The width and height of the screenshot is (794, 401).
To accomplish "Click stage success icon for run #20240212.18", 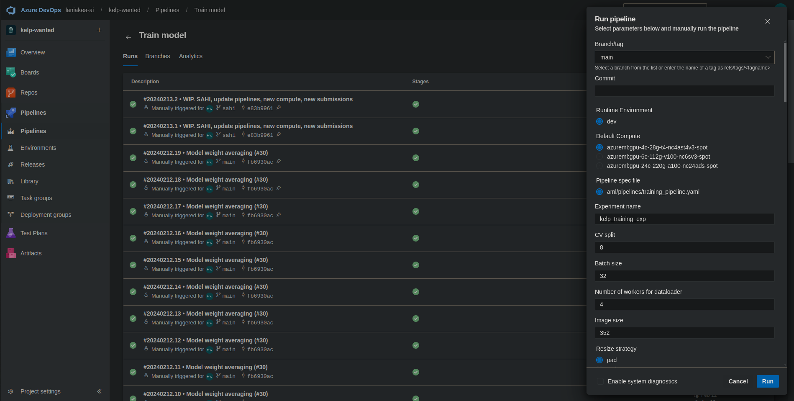I will point(416,185).
